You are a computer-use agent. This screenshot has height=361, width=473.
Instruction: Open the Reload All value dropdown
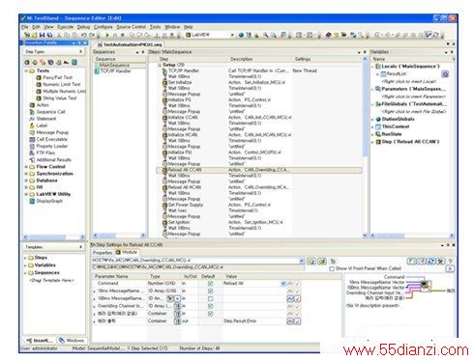(x=282, y=284)
